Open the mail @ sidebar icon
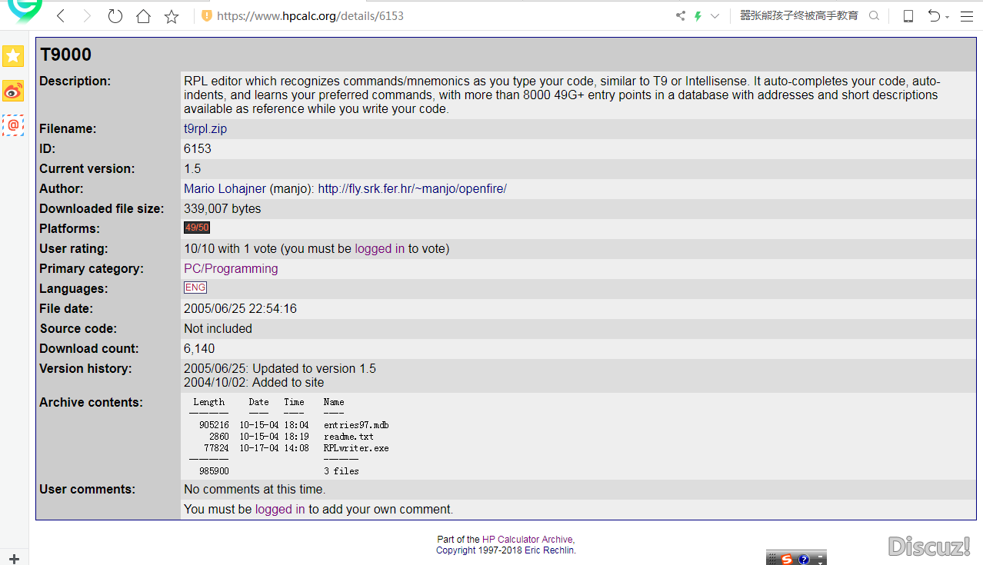983x565 pixels. (x=13, y=125)
